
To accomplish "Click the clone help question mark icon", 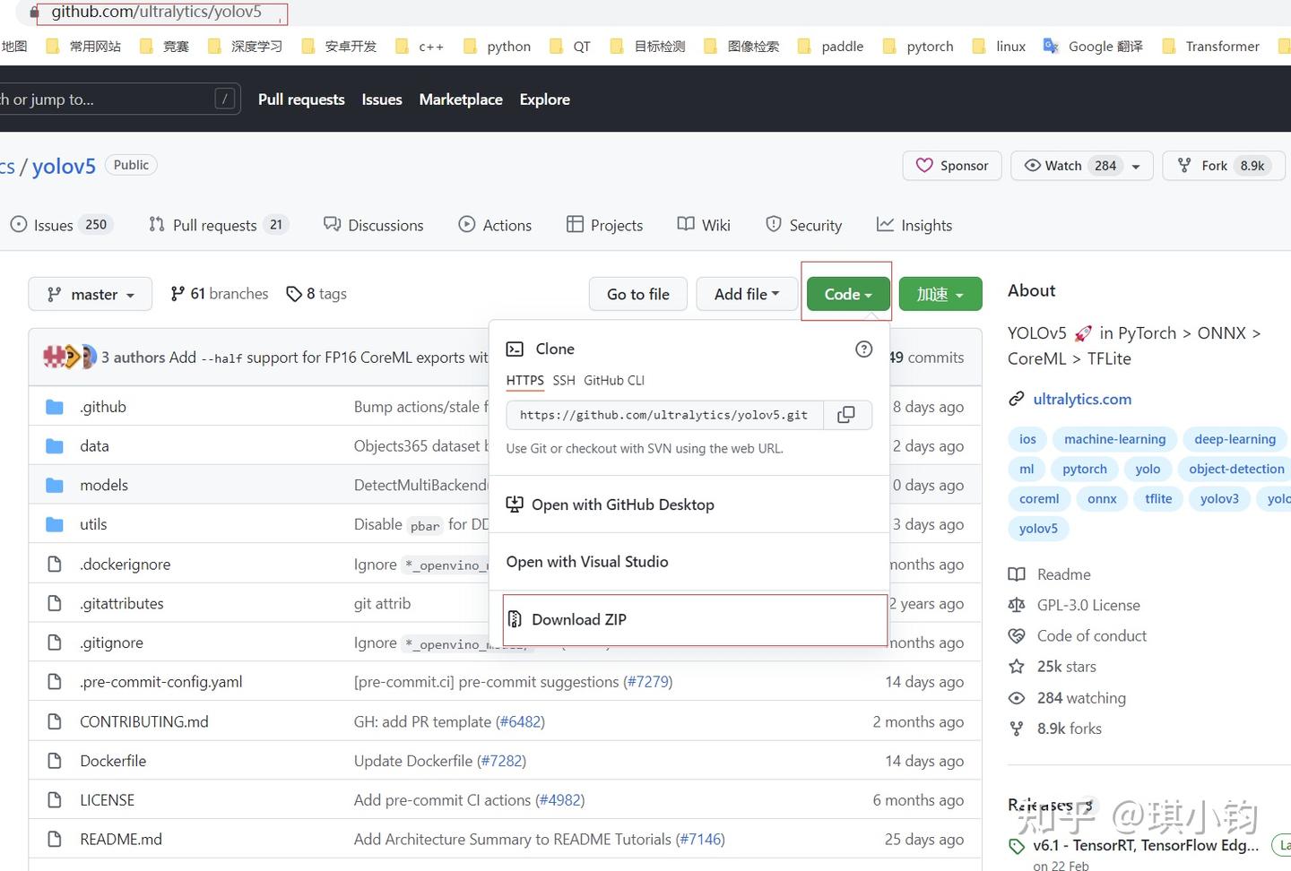I will (x=863, y=349).
